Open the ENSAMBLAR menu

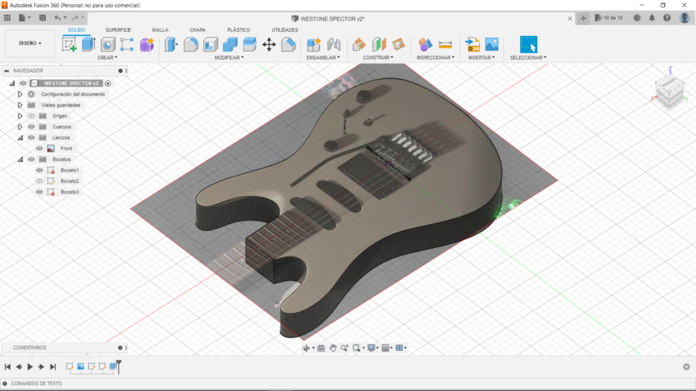tap(323, 58)
